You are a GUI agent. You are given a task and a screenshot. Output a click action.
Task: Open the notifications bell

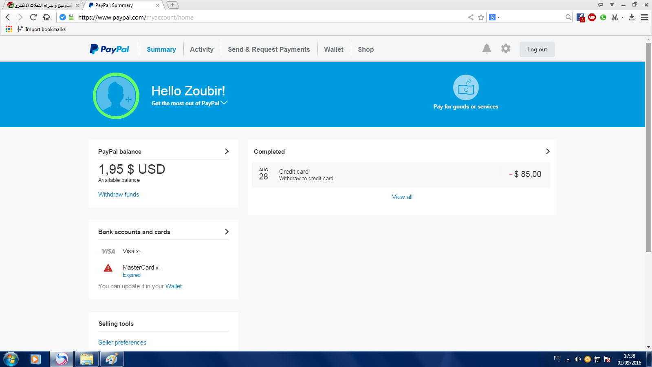coord(487,49)
